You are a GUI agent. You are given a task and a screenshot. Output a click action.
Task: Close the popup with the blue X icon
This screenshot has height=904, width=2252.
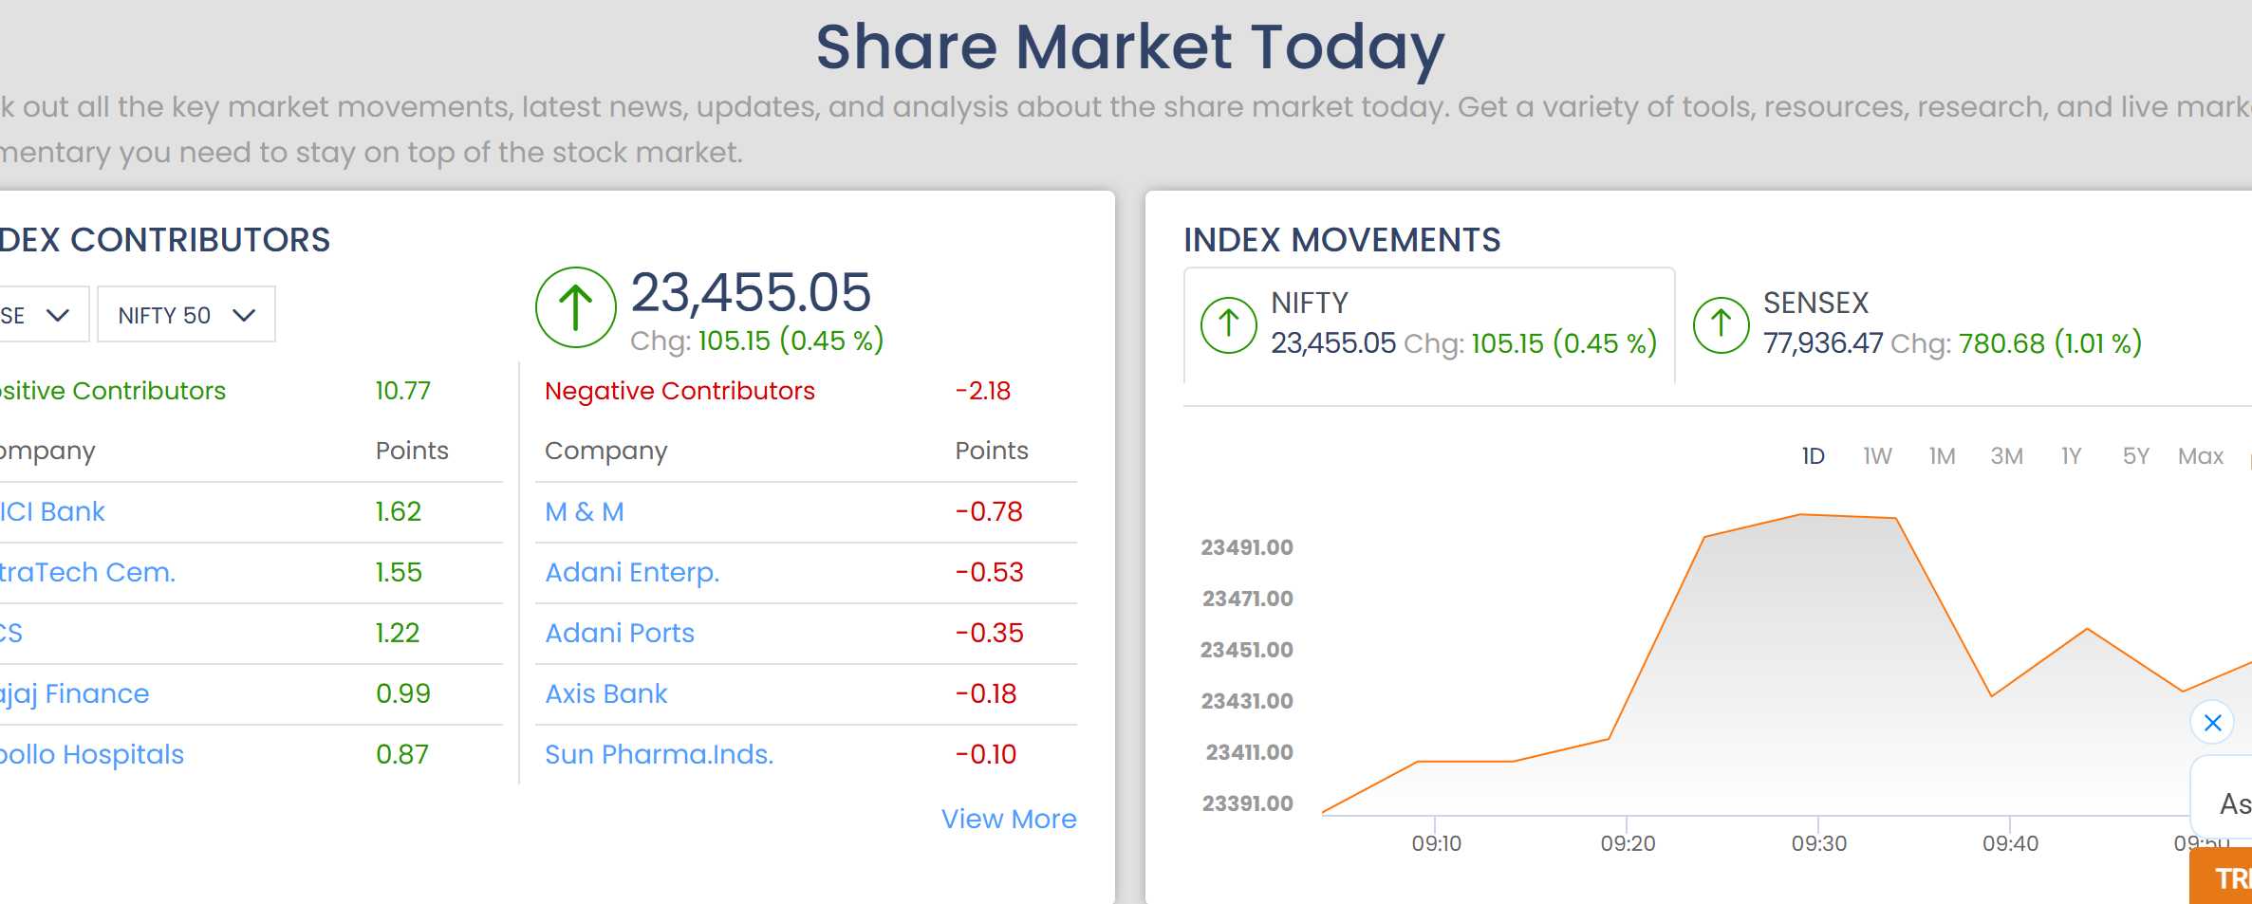coord(2213,723)
